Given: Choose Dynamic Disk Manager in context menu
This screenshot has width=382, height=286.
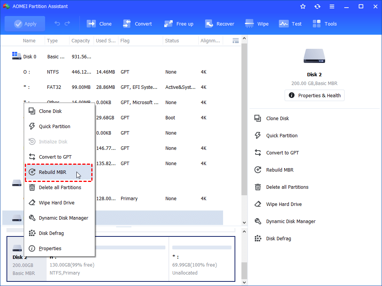Looking at the screenshot, I should (x=59, y=218).
